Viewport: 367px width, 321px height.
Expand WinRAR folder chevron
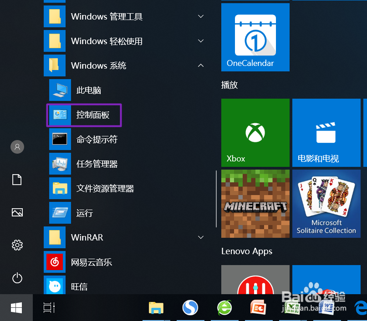(x=201, y=237)
